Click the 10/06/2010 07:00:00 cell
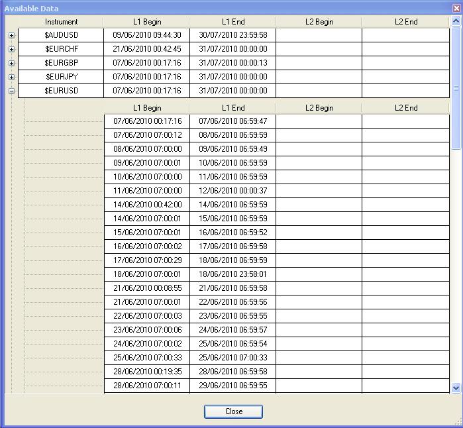Viewport: 463px width, 428px height. coord(147,177)
